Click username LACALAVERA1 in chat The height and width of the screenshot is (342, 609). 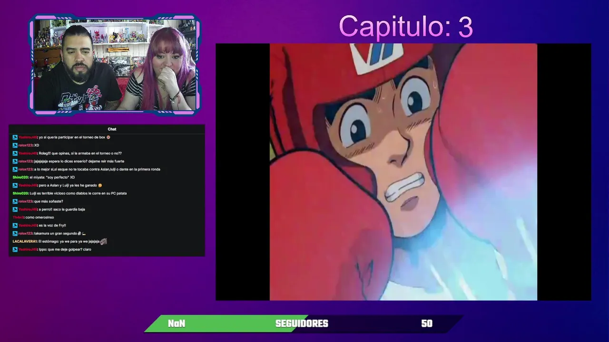[25, 241]
